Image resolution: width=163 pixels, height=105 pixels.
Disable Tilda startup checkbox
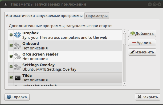coord(11,78)
